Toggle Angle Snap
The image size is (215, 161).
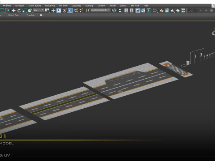coord(71,10)
